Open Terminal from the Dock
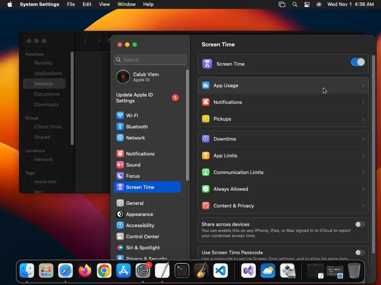 (182, 271)
